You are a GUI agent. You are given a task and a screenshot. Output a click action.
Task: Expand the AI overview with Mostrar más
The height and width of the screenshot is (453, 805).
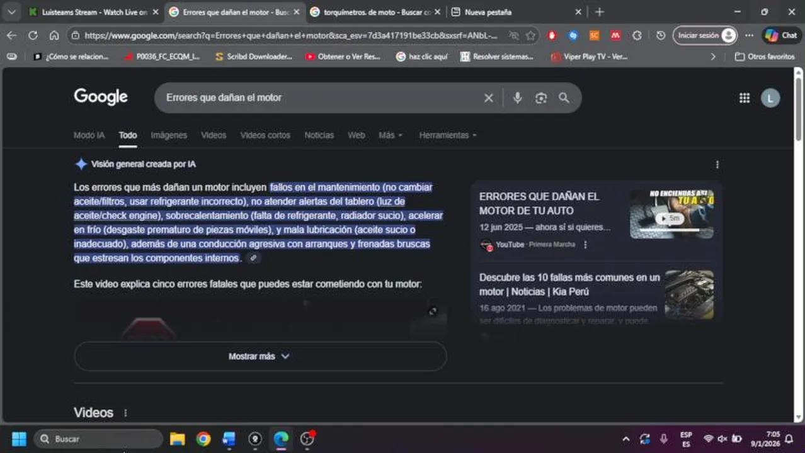coord(260,356)
